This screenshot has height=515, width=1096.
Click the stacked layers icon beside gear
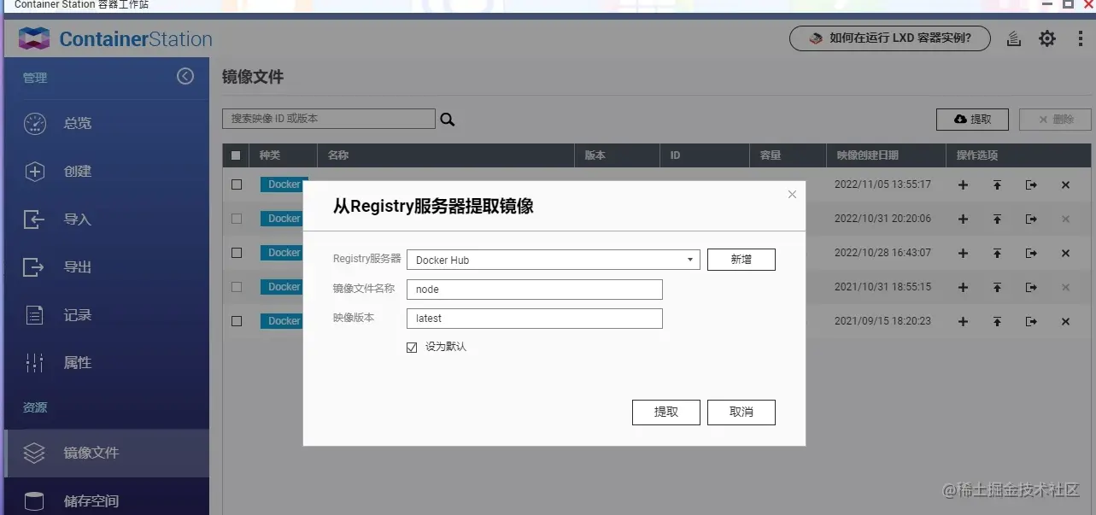pos(1014,38)
